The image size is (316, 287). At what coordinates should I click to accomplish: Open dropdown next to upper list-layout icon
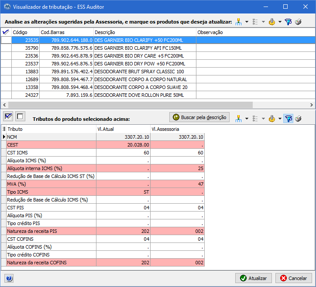pos(263,22)
